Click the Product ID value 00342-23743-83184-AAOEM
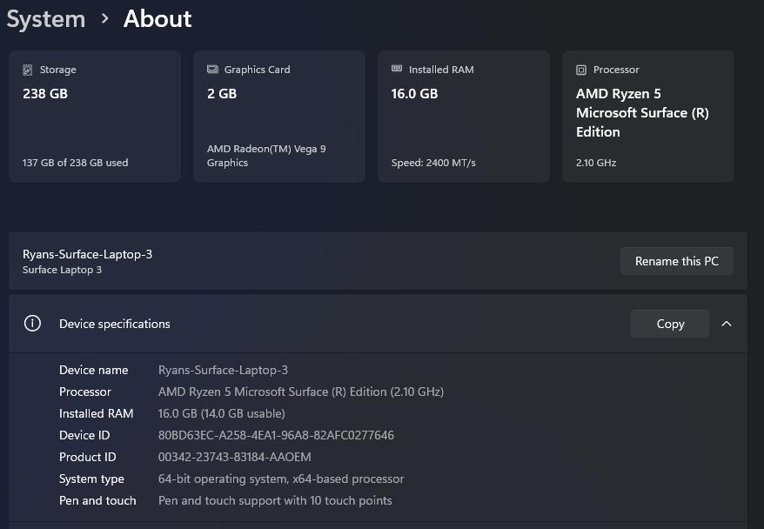This screenshot has height=529, width=764. 234,457
